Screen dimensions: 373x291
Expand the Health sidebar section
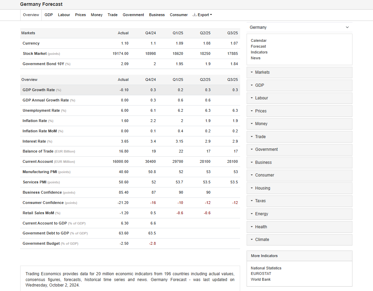pyautogui.click(x=299, y=227)
